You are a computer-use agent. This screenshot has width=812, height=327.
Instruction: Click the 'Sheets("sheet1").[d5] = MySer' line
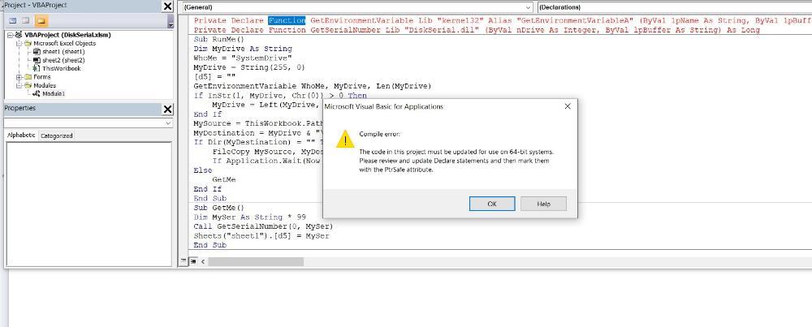[x=261, y=236]
